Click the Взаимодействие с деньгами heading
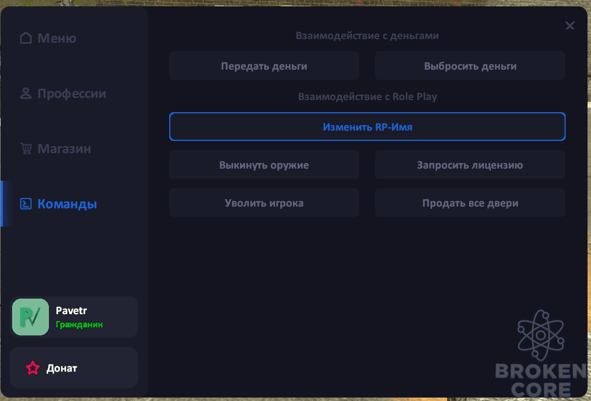Image resolution: width=591 pixels, height=401 pixels. (367, 36)
